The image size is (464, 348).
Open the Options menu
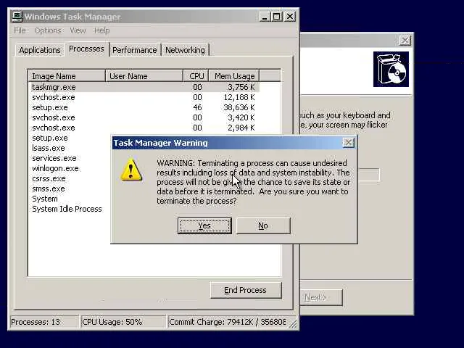(48, 30)
